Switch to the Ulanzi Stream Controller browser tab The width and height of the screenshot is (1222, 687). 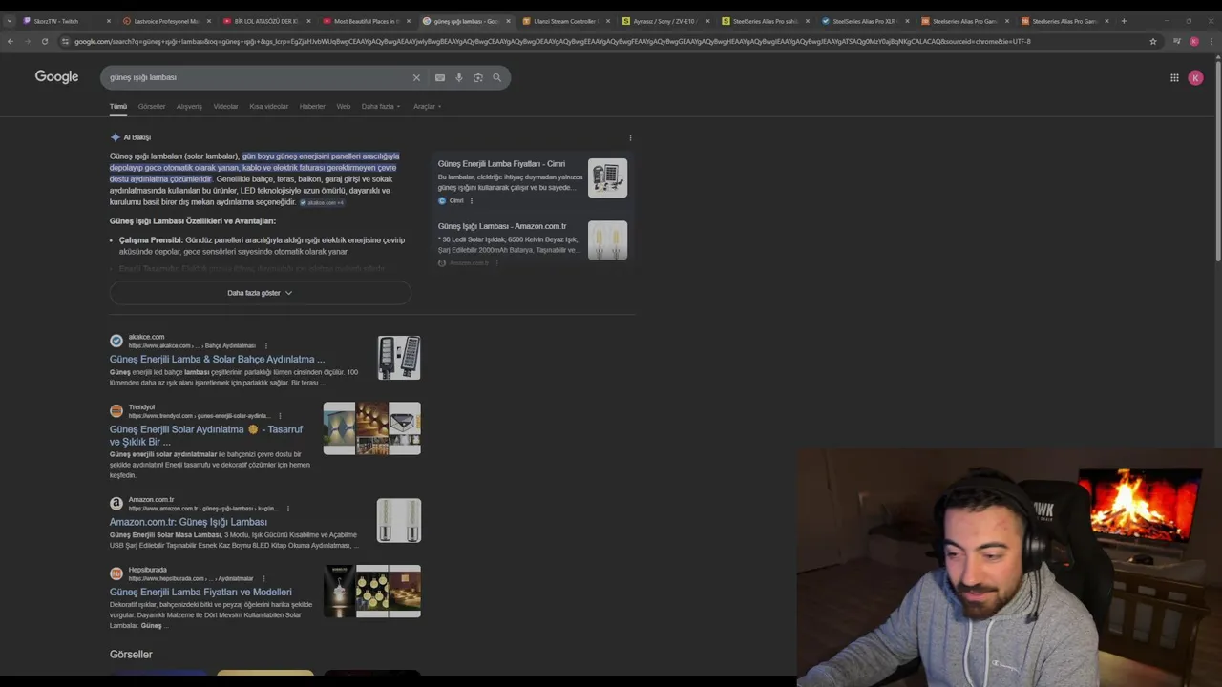click(x=568, y=21)
